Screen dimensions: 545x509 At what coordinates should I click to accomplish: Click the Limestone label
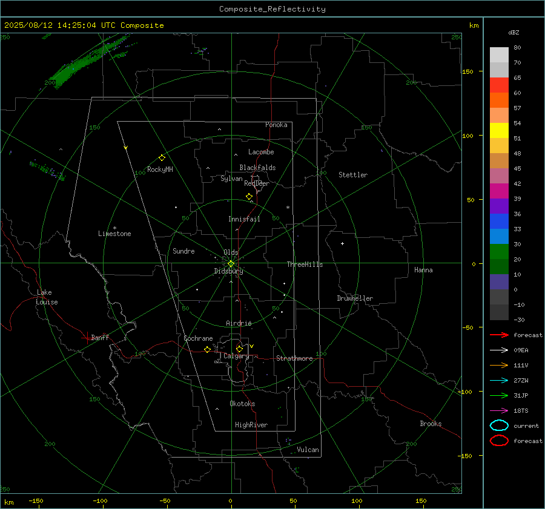tap(114, 234)
